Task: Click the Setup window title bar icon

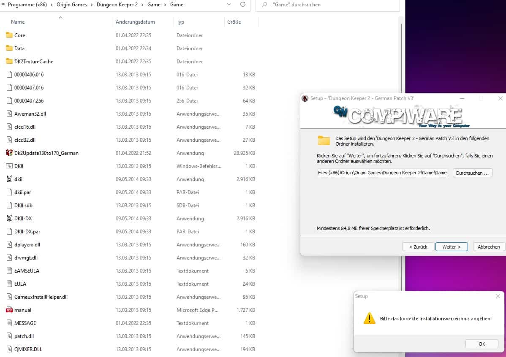Action: pyautogui.click(x=305, y=98)
